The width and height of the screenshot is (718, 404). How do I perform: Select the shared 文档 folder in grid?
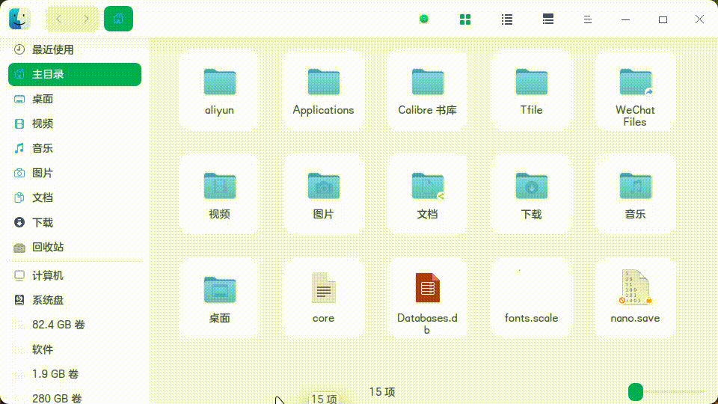(427, 195)
